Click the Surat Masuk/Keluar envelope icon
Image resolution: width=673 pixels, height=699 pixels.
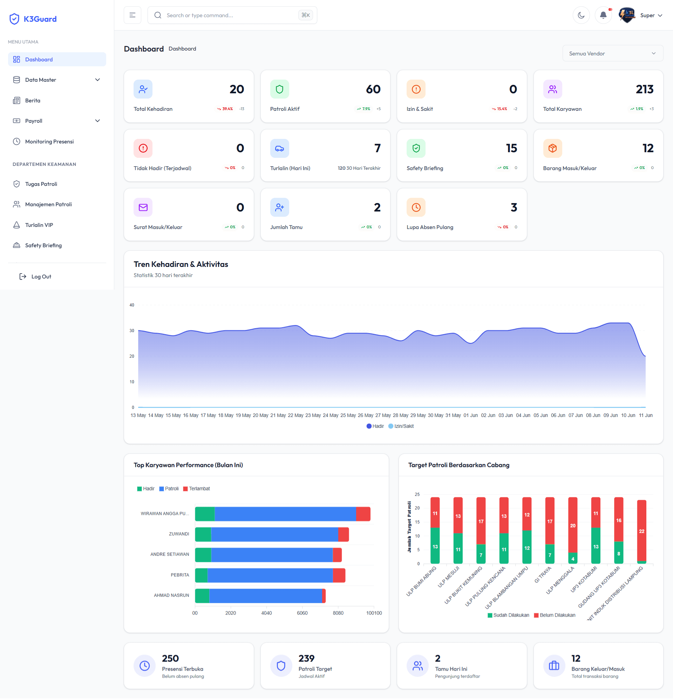coord(143,208)
